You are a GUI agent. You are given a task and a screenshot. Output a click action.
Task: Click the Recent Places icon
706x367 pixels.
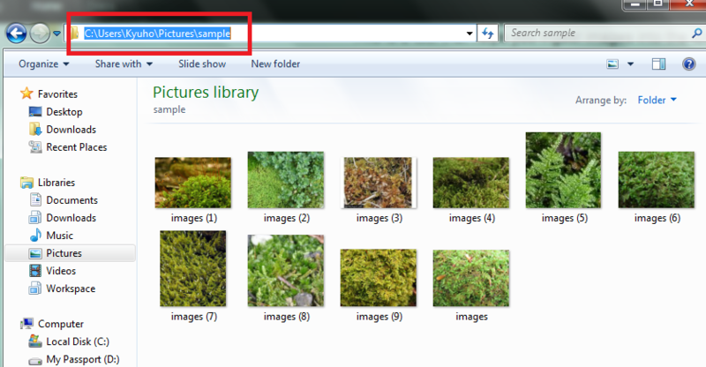click(x=35, y=146)
